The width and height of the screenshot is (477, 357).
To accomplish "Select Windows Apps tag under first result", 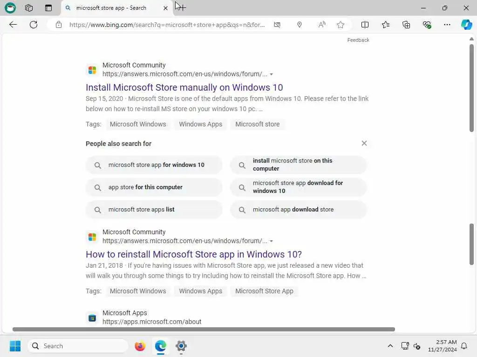I will (200, 124).
